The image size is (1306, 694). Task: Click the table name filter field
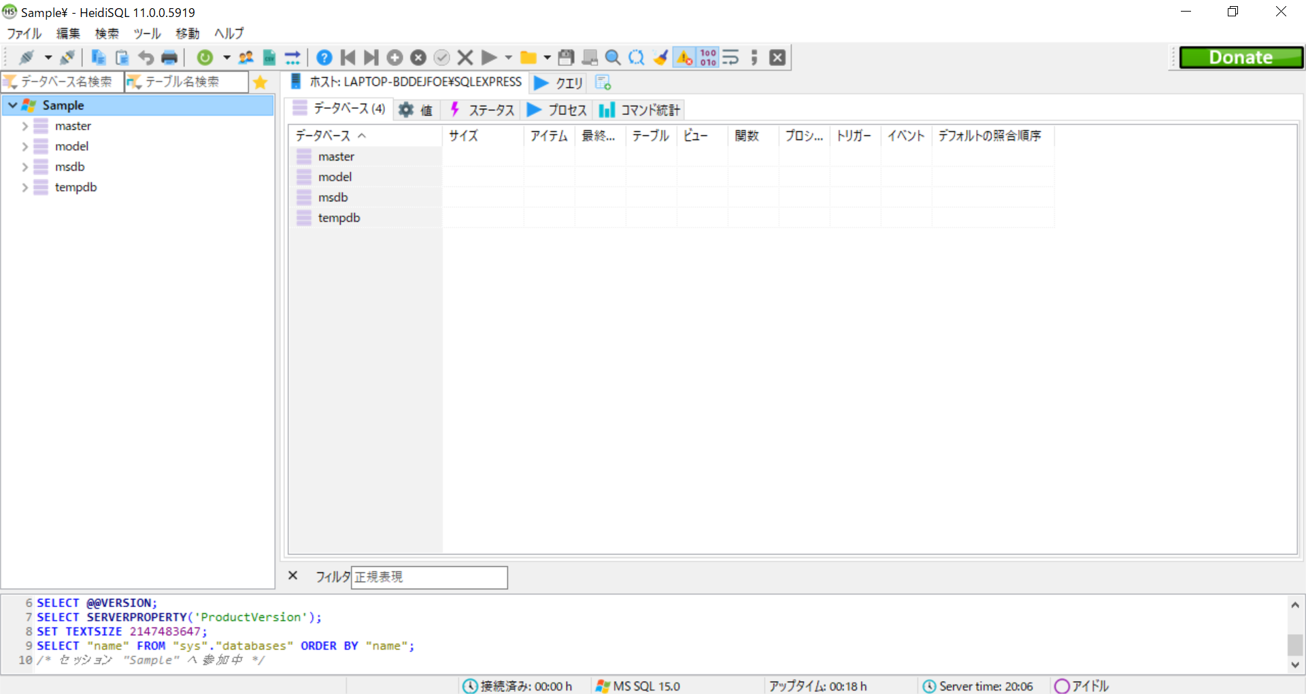187,82
